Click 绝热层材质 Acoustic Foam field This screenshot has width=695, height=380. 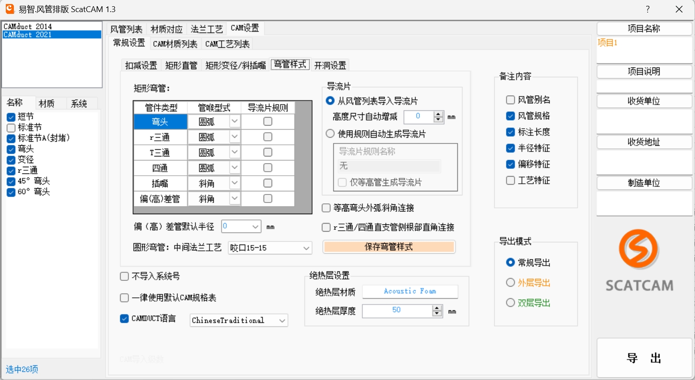pos(410,291)
